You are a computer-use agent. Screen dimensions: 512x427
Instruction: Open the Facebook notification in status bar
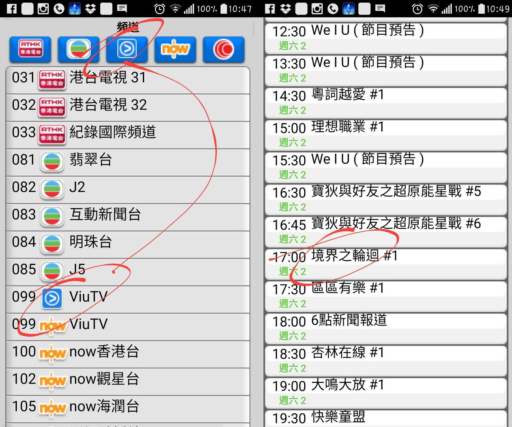tap(12, 9)
